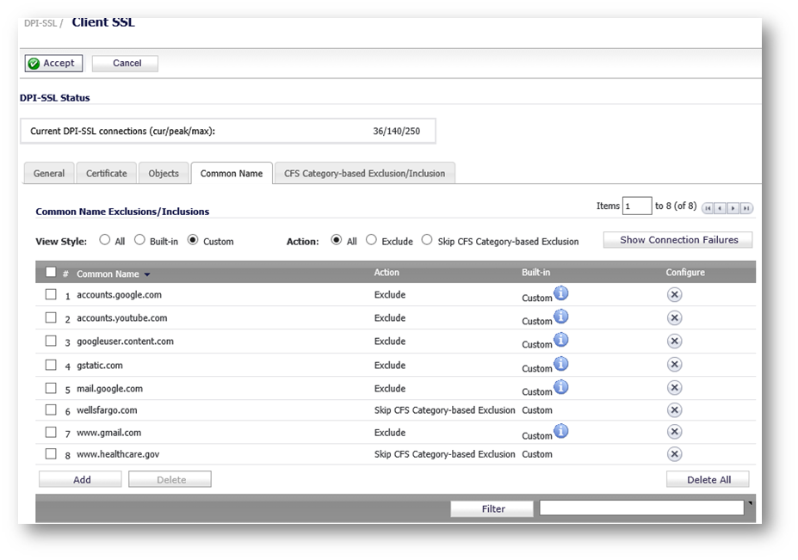The image size is (798, 560).
Task: Choose the Exclude action radio button
Action: point(372,241)
